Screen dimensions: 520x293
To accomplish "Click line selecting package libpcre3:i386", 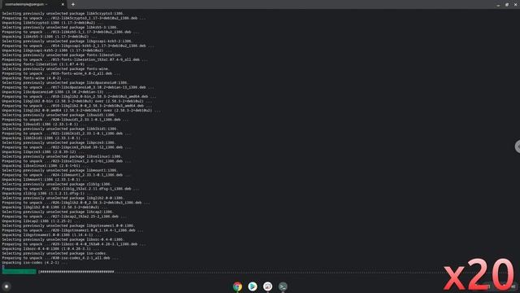I will tap(59, 142).
